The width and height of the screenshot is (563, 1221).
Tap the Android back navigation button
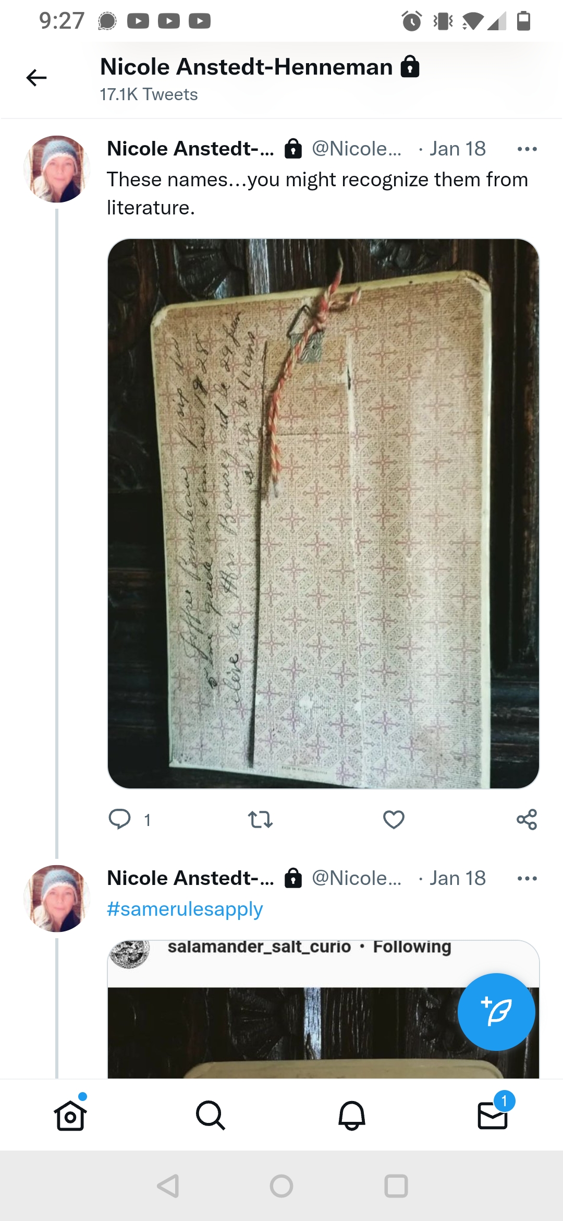[168, 1186]
